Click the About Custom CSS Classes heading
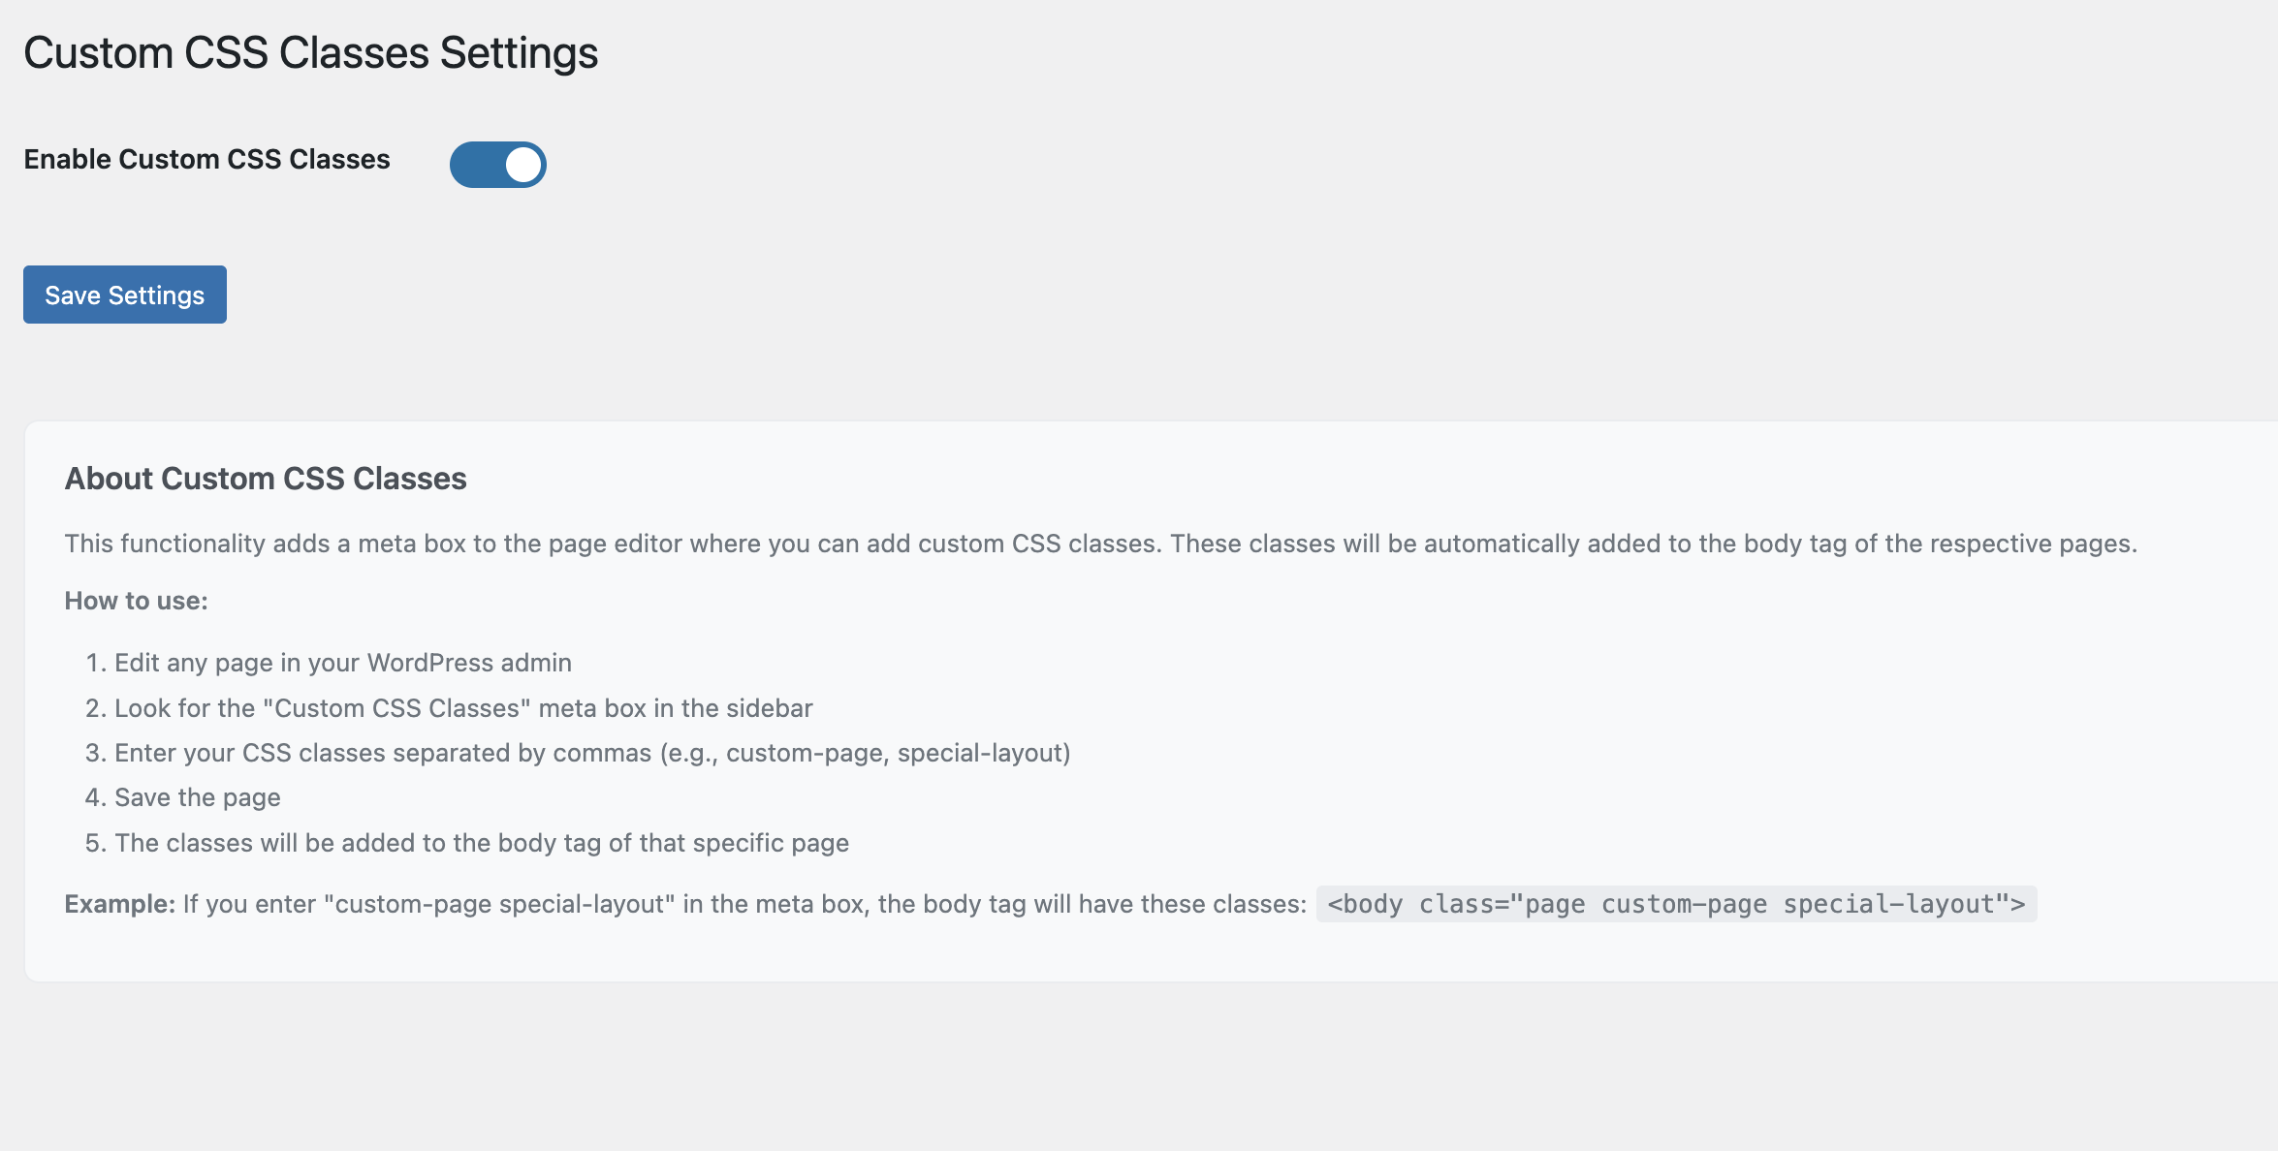The width and height of the screenshot is (2278, 1151). [x=266, y=479]
